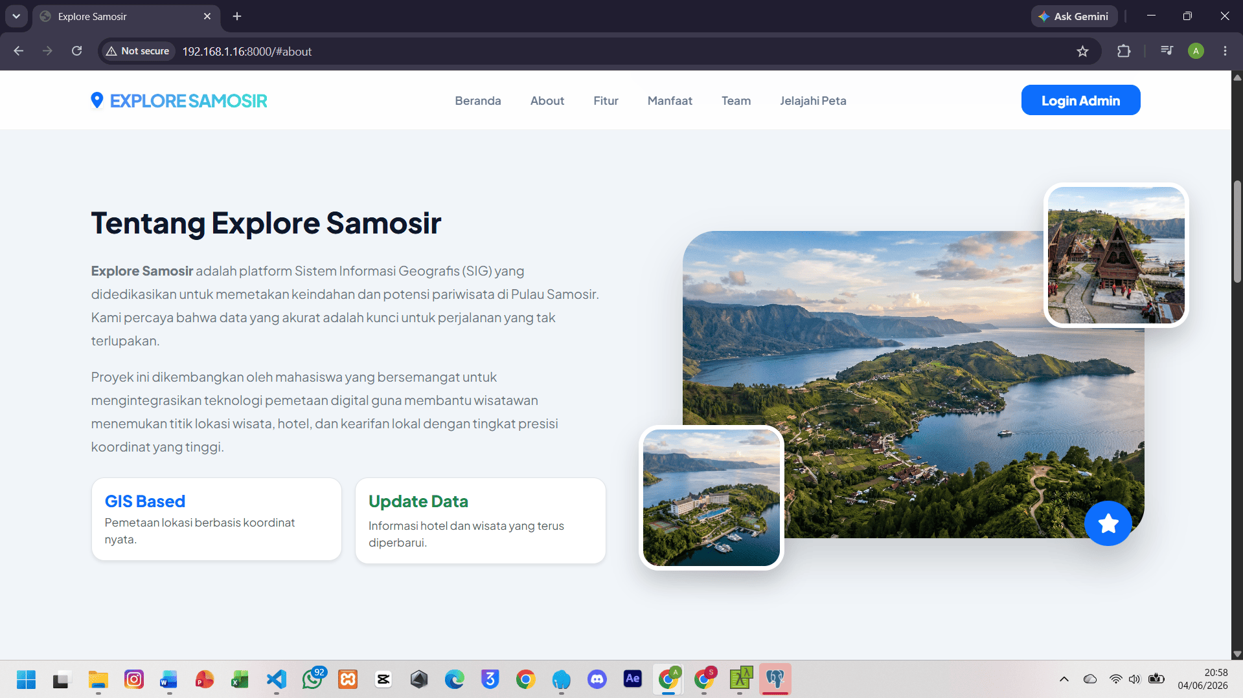Screen dimensions: 1243x698
Task: Open the Chrome three-dot menu
Action: tap(1225, 51)
